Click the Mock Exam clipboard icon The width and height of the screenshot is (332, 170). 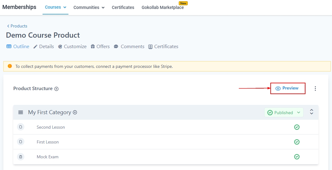pyautogui.click(x=21, y=157)
